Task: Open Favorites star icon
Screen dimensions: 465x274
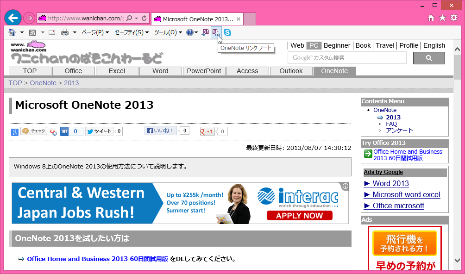Action: (x=442, y=18)
